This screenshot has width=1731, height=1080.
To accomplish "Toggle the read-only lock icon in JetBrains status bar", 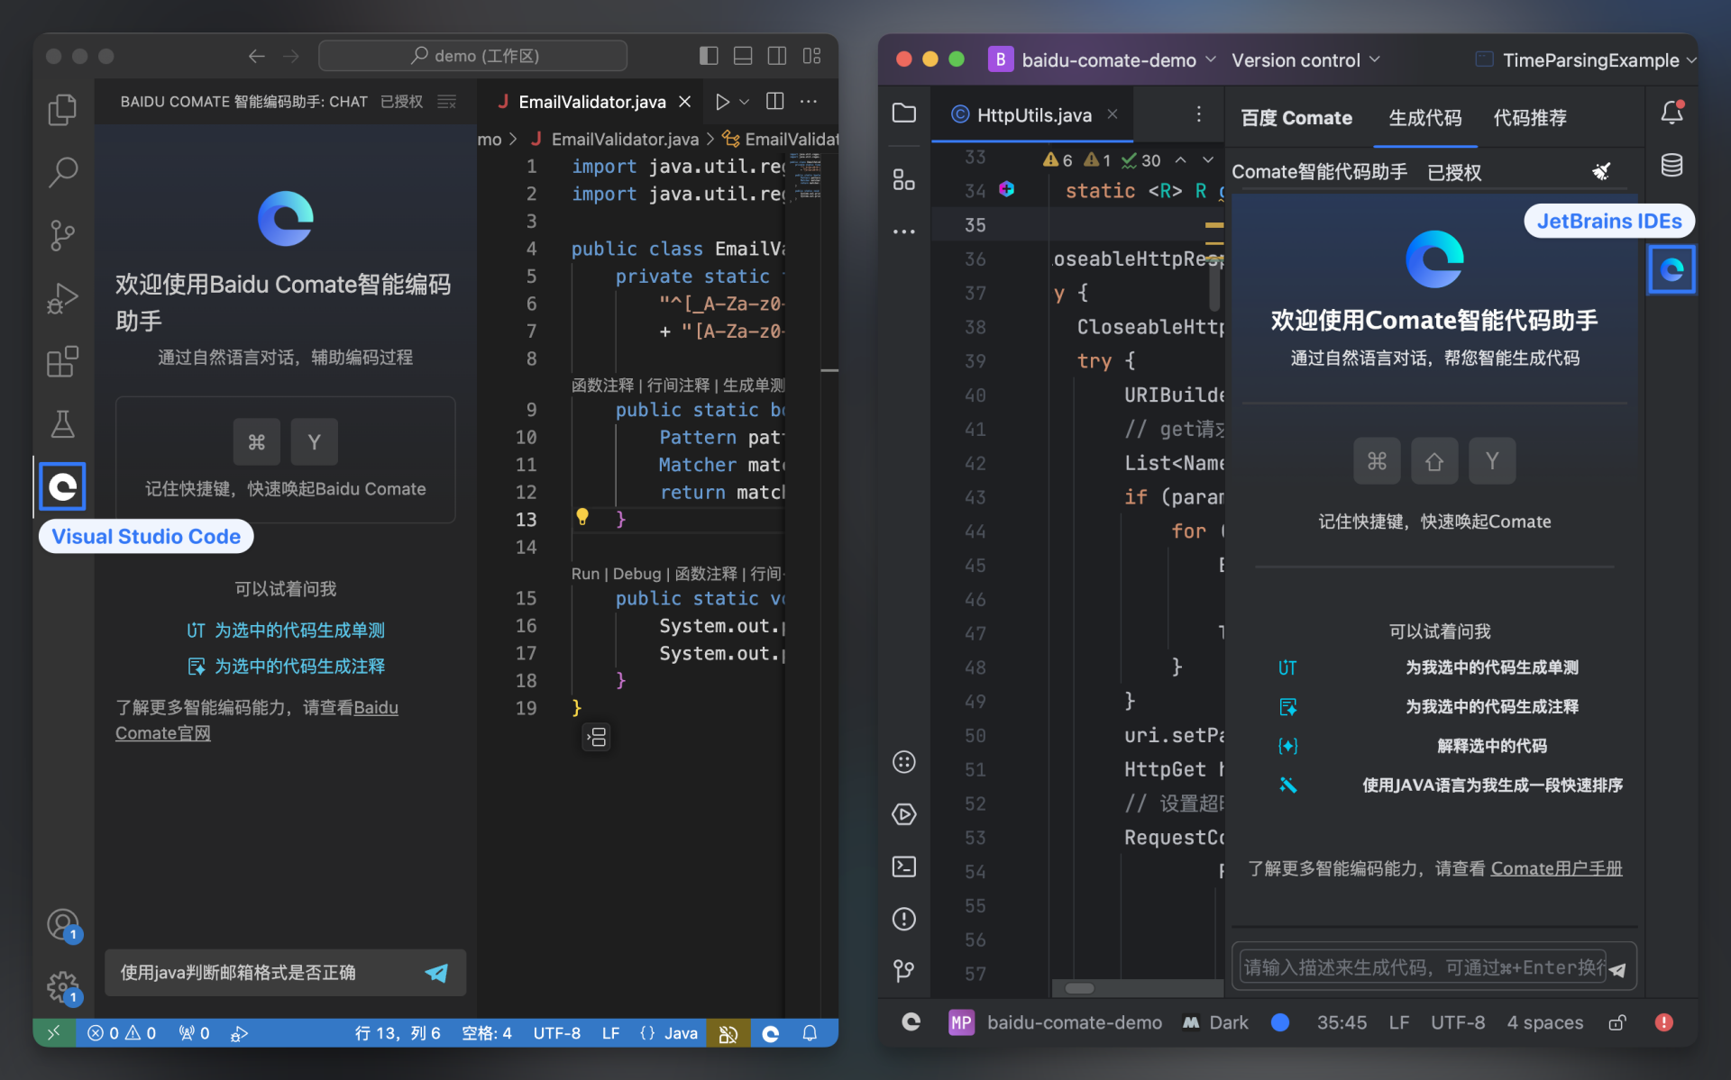I will (1617, 1022).
